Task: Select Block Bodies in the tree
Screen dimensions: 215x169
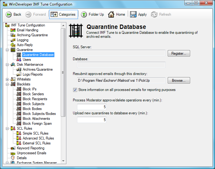Action: [x=32, y=109]
